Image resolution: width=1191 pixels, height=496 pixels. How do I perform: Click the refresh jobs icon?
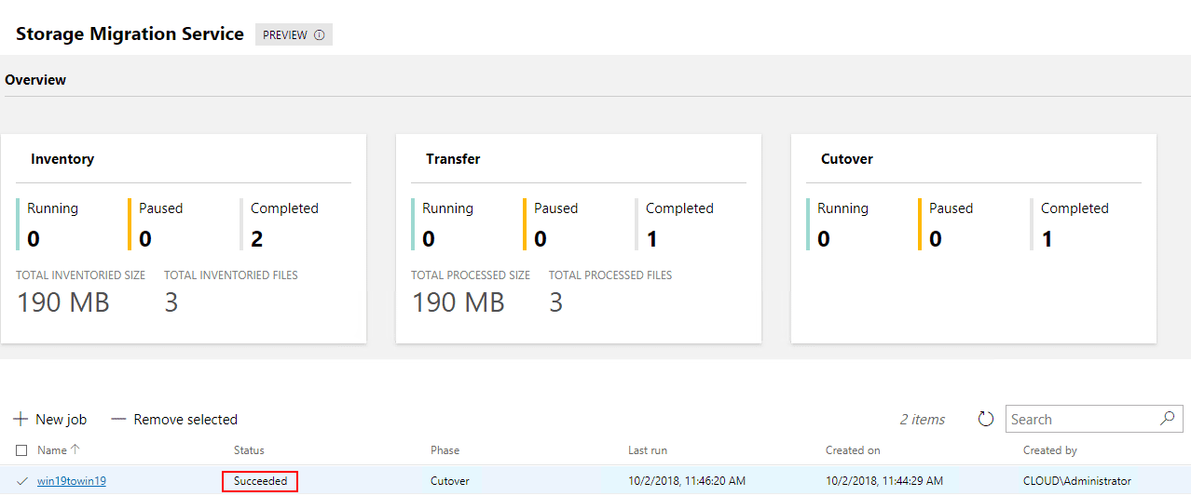point(986,419)
